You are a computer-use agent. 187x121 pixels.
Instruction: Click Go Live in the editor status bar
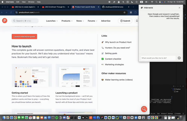pos(153,114)
